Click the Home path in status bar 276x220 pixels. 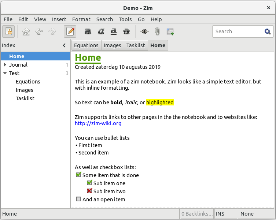click(x=10, y=214)
